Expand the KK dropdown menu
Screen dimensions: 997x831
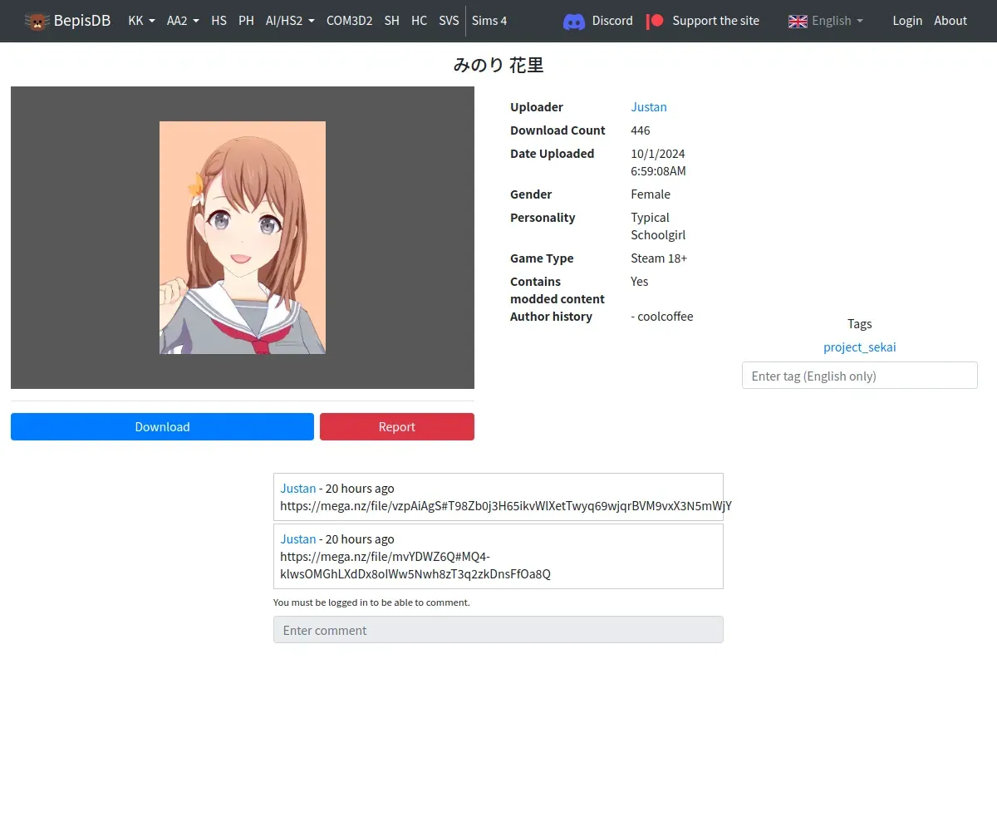click(x=141, y=21)
